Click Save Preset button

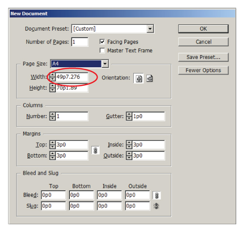(x=203, y=57)
